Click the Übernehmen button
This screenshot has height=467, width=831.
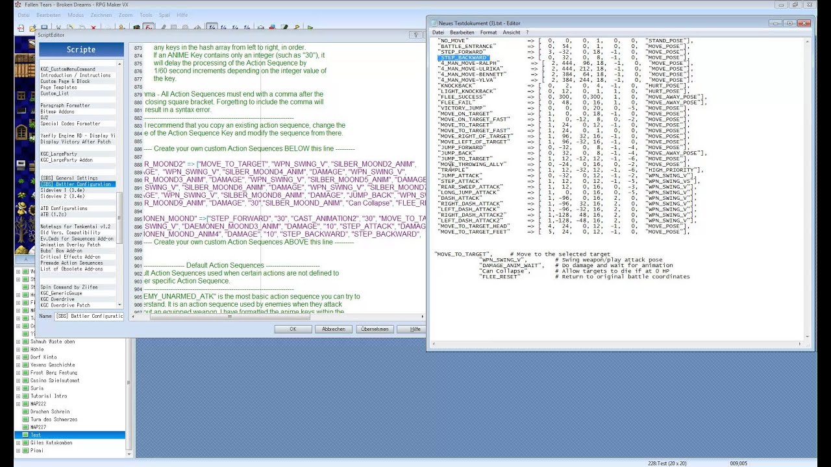coord(375,329)
